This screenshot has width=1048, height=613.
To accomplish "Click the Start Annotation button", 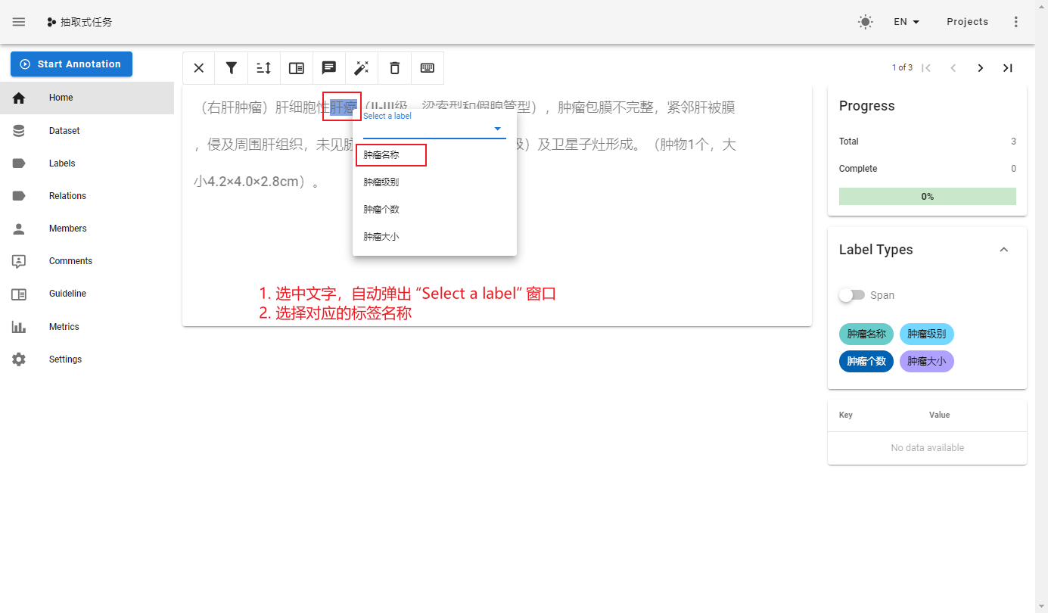I will point(71,64).
